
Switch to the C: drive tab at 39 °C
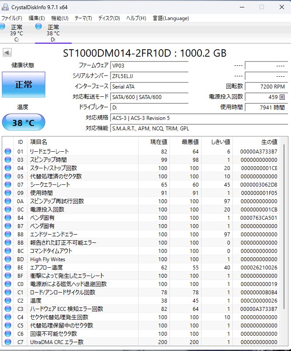pos(16,33)
